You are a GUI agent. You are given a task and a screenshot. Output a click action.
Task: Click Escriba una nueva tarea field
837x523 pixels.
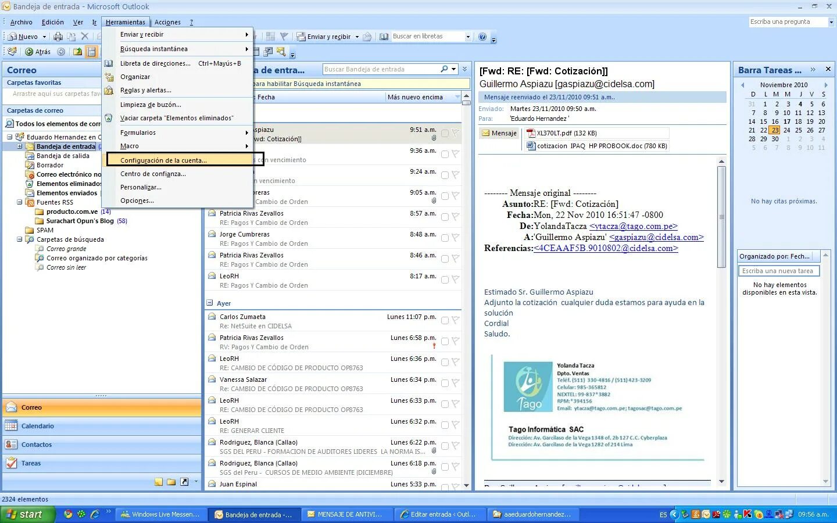click(778, 271)
